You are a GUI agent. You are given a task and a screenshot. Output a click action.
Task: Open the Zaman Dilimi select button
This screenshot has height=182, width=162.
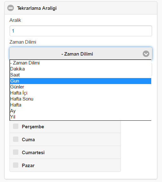coord(81,53)
